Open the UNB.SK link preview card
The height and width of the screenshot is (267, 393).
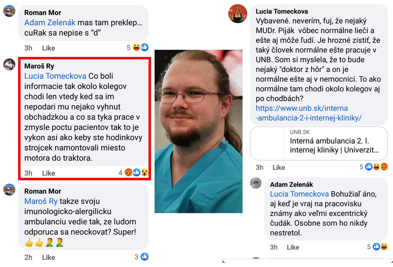[x=319, y=143]
